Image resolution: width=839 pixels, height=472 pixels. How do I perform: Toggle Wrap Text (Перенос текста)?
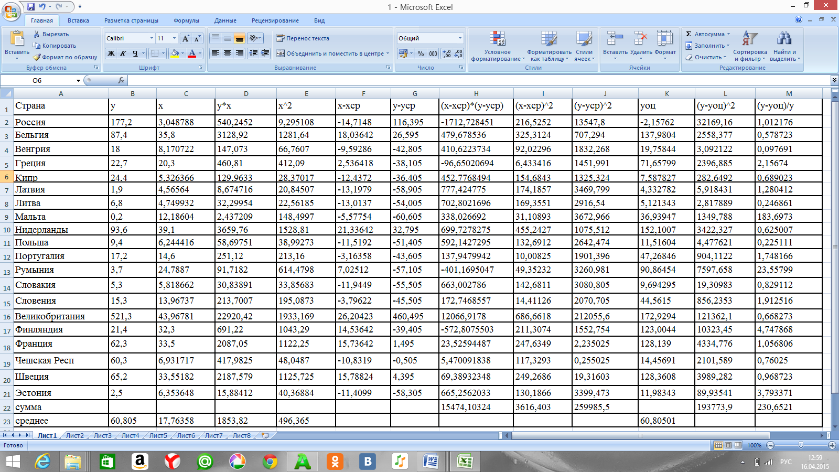(x=303, y=38)
